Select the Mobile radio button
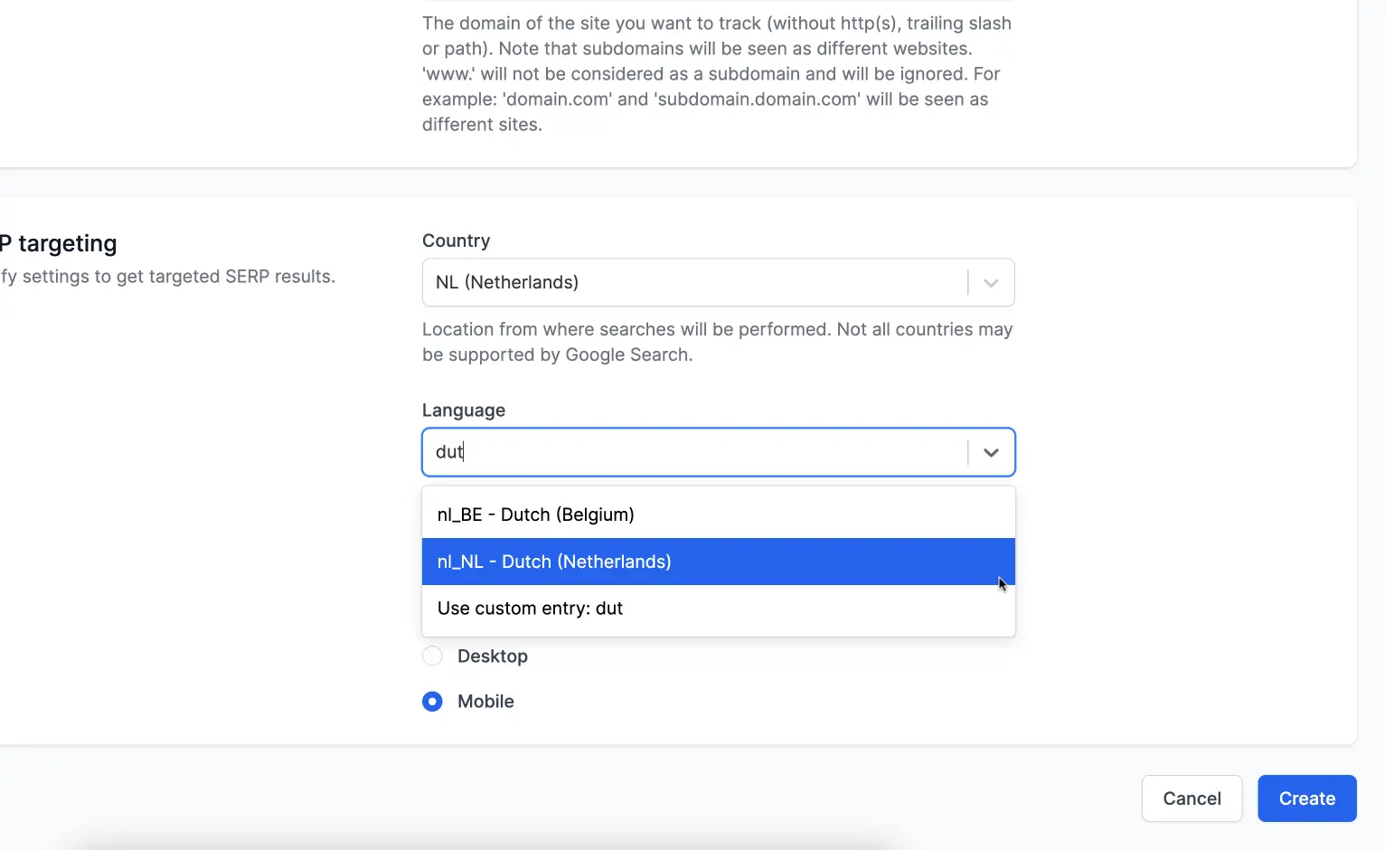 (x=432, y=701)
